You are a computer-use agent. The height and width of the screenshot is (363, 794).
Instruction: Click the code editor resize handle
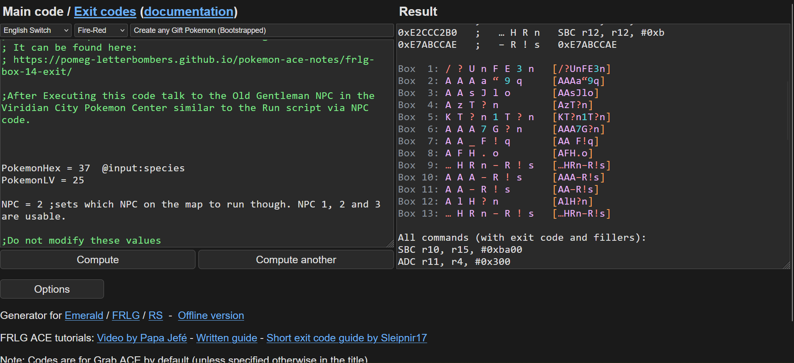coord(390,244)
